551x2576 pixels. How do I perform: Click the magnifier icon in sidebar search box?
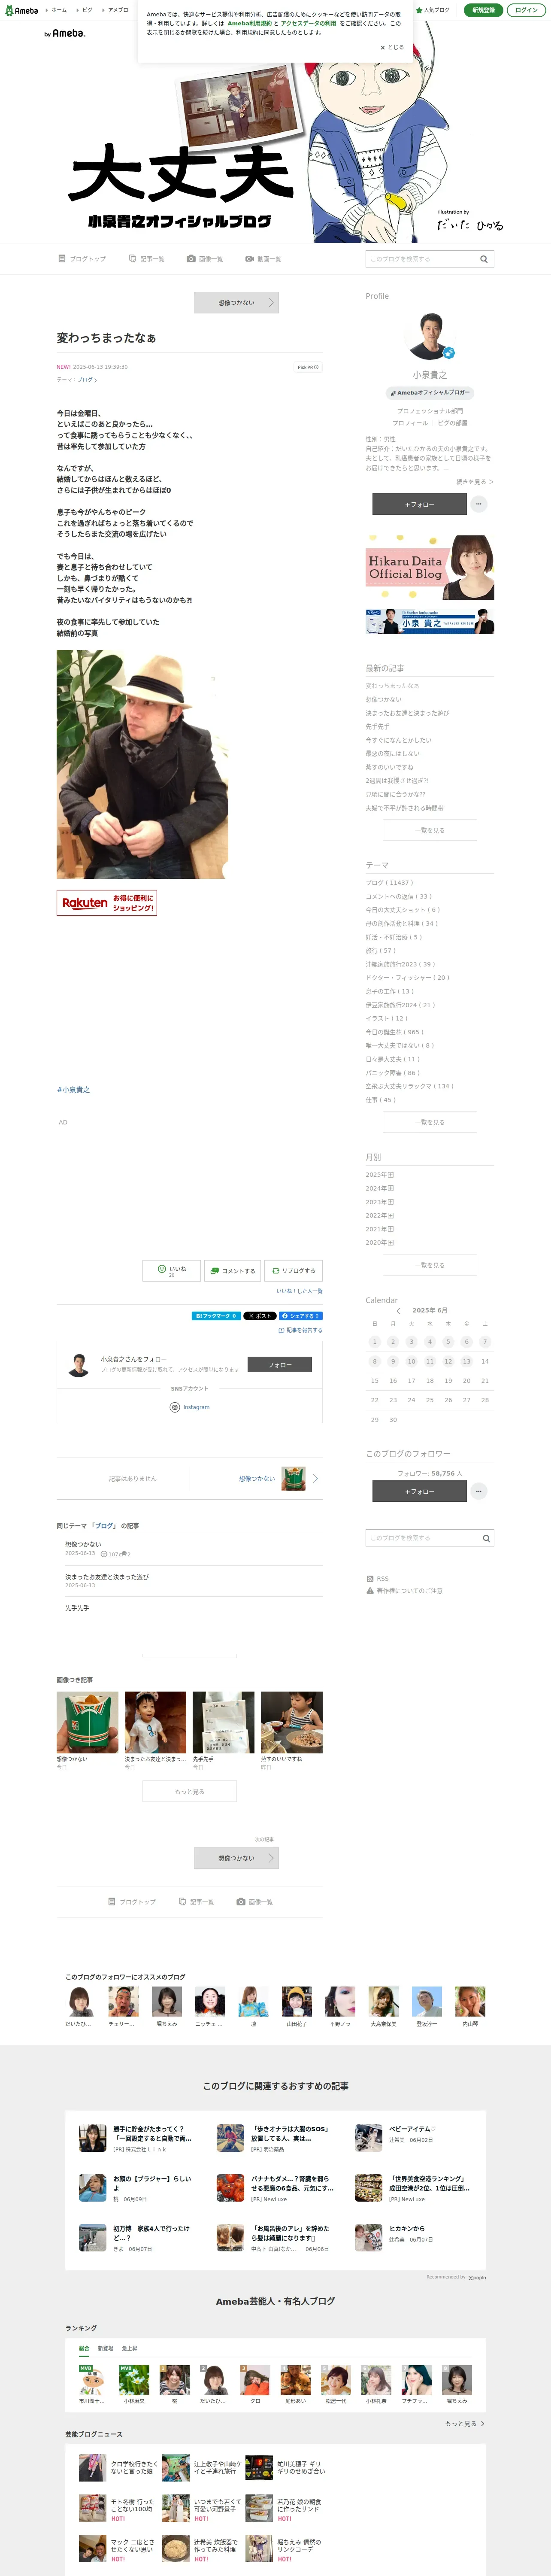click(486, 1538)
